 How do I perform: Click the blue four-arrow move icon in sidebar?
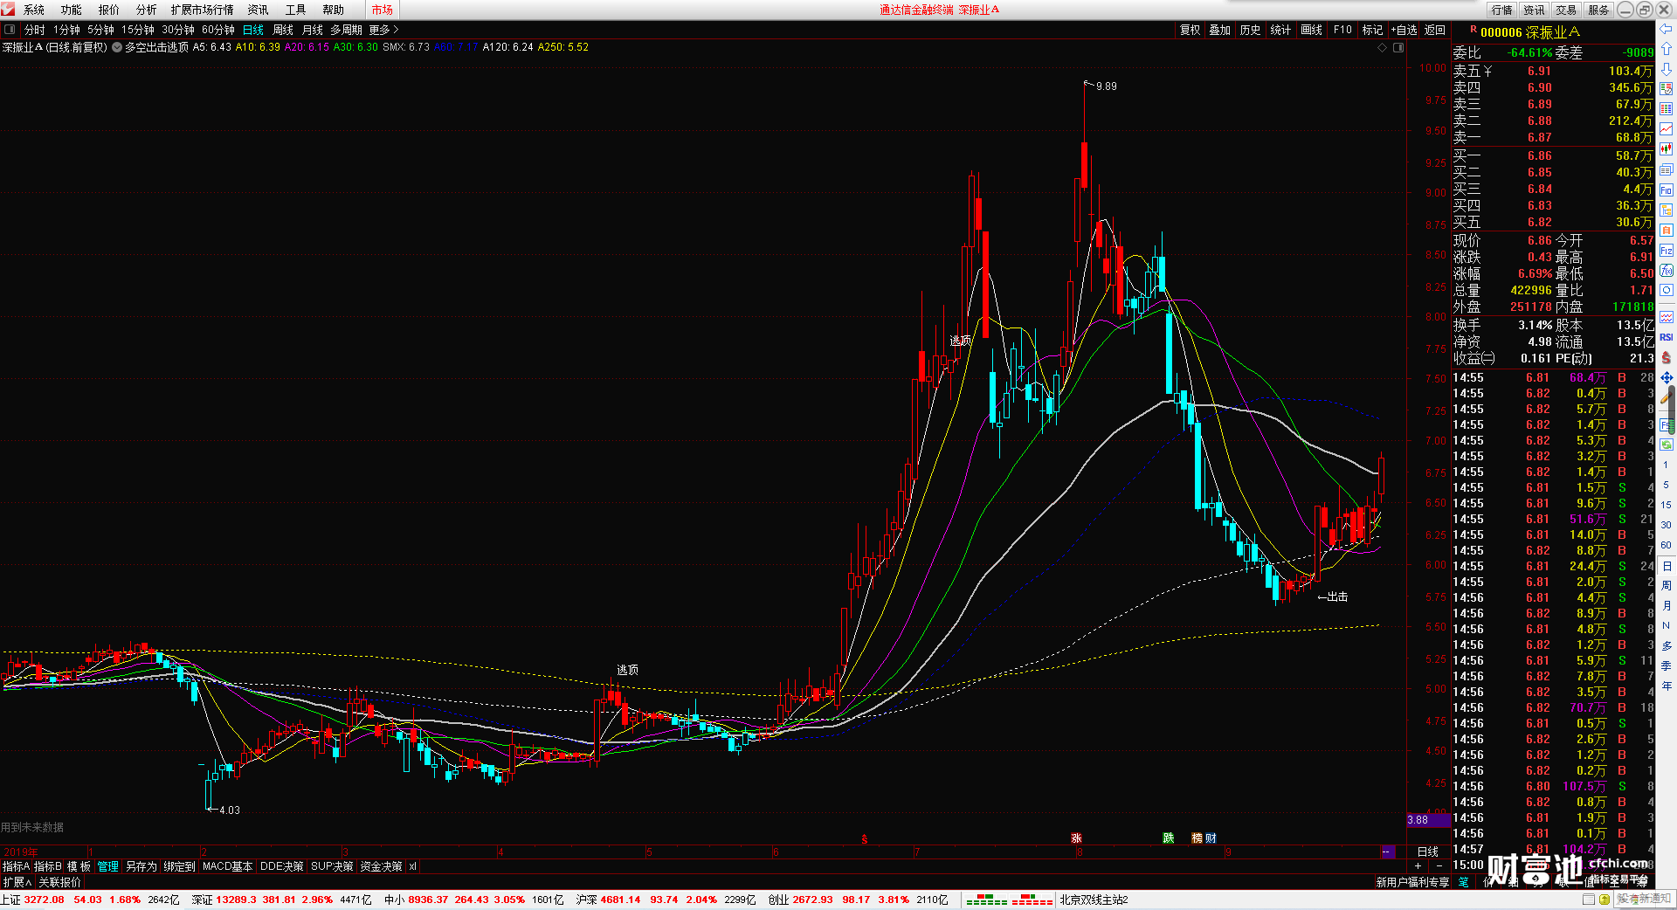[1667, 377]
